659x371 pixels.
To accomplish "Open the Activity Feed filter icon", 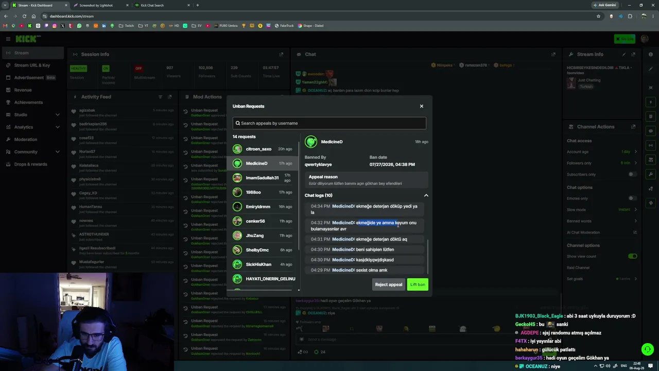I will pos(161,97).
